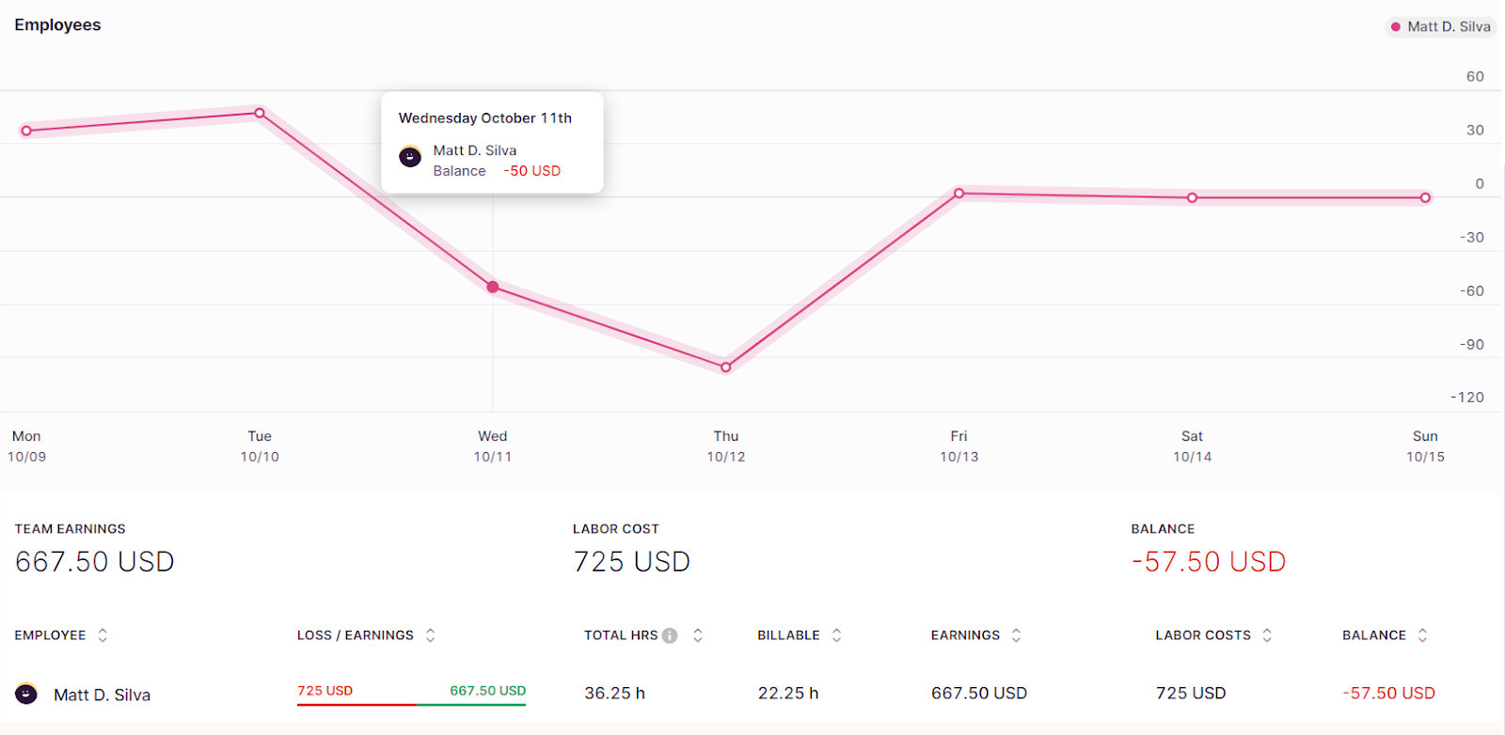The height and width of the screenshot is (735, 1505).
Task: Click the Total Hrs info icon
Action: tap(670, 635)
